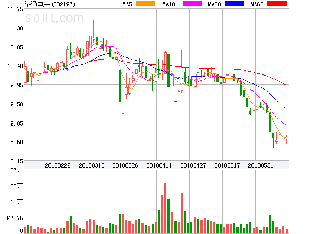Select the MA60 legend label

tap(257, 4)
